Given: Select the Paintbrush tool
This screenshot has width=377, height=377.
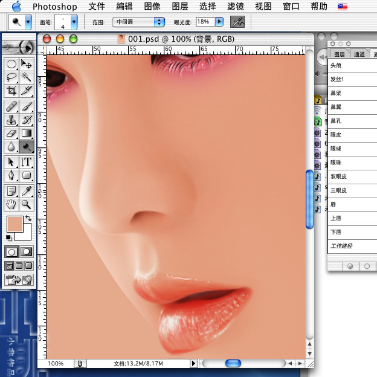Looking at the screenshot, I should (x=26, y=106).
